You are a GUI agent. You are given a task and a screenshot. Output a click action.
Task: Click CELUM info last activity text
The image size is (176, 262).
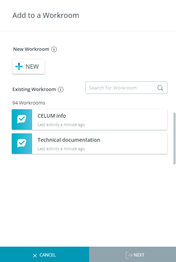point(61,125)
